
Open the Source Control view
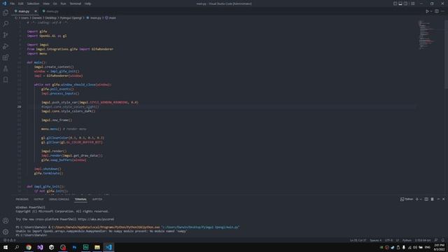(6, 35)
